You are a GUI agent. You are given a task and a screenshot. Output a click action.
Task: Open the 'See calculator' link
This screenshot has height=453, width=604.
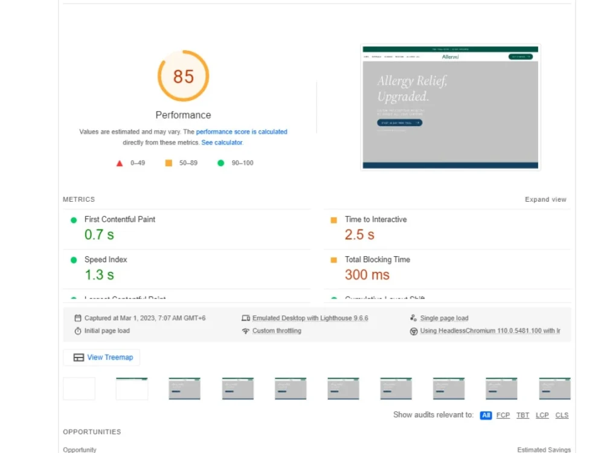click(x=222, y=143)
